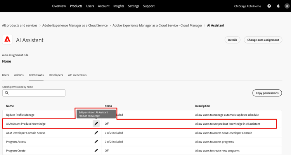This screenshot has height=155, width=291.
Task: Click the Adobe logo beside AI Assistant
Action: (x=7, y=39)
